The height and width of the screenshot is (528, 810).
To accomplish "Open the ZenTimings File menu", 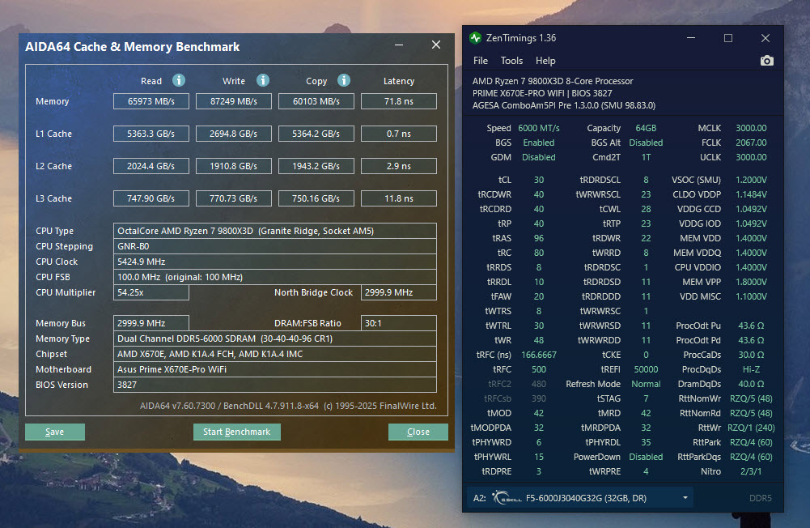I will tap(481, 61).
